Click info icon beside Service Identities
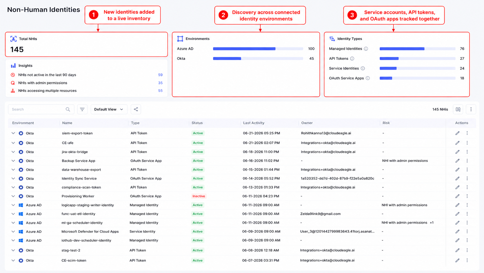484x273 pixels. pyautogui.click(x=363, y=68)
